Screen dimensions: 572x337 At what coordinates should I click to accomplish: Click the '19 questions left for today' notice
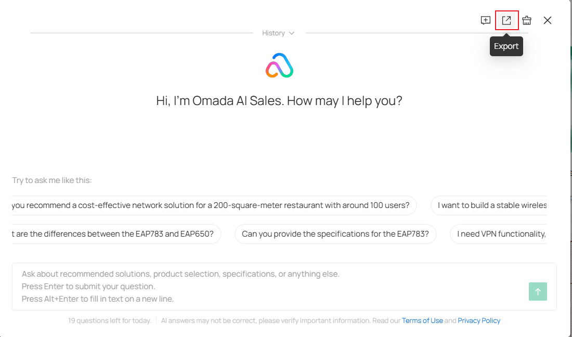(109, 321)
